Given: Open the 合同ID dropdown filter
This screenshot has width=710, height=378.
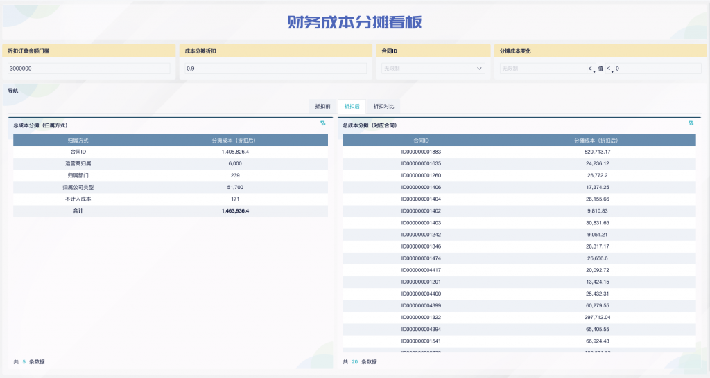Looking at the screenshot, I should point(433,69).
